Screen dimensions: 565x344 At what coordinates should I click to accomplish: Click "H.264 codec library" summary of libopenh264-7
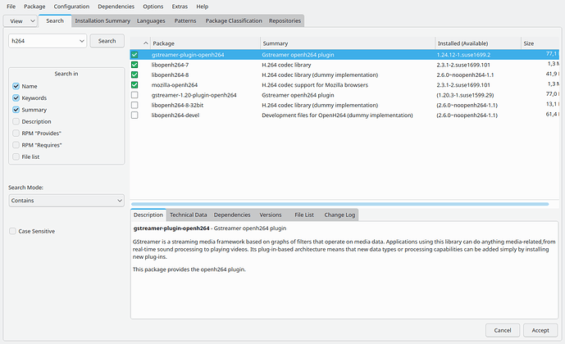tap(286, 65)
